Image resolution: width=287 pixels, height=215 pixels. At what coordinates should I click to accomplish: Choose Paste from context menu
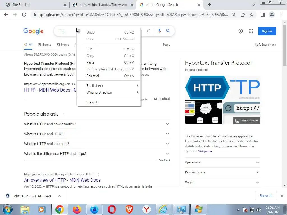[x=109, y=62]
